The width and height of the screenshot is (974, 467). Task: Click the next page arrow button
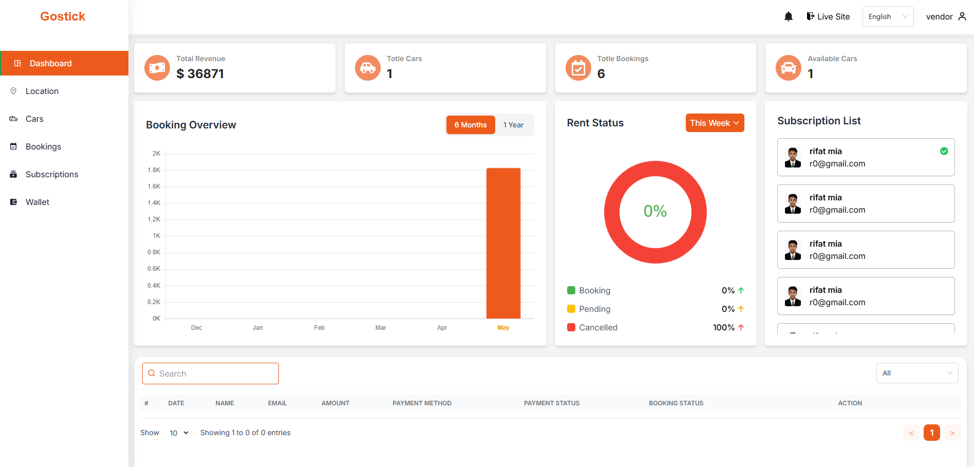(952, 433)
